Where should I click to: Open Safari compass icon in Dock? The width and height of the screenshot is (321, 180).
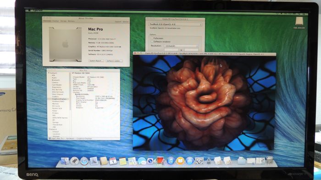coord(84,161)
